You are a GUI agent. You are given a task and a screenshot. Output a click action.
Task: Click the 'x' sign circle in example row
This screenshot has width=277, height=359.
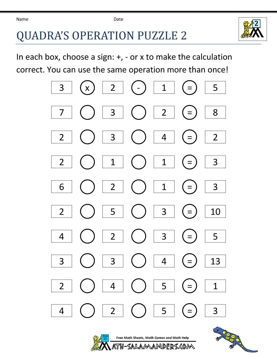[87, 88]
